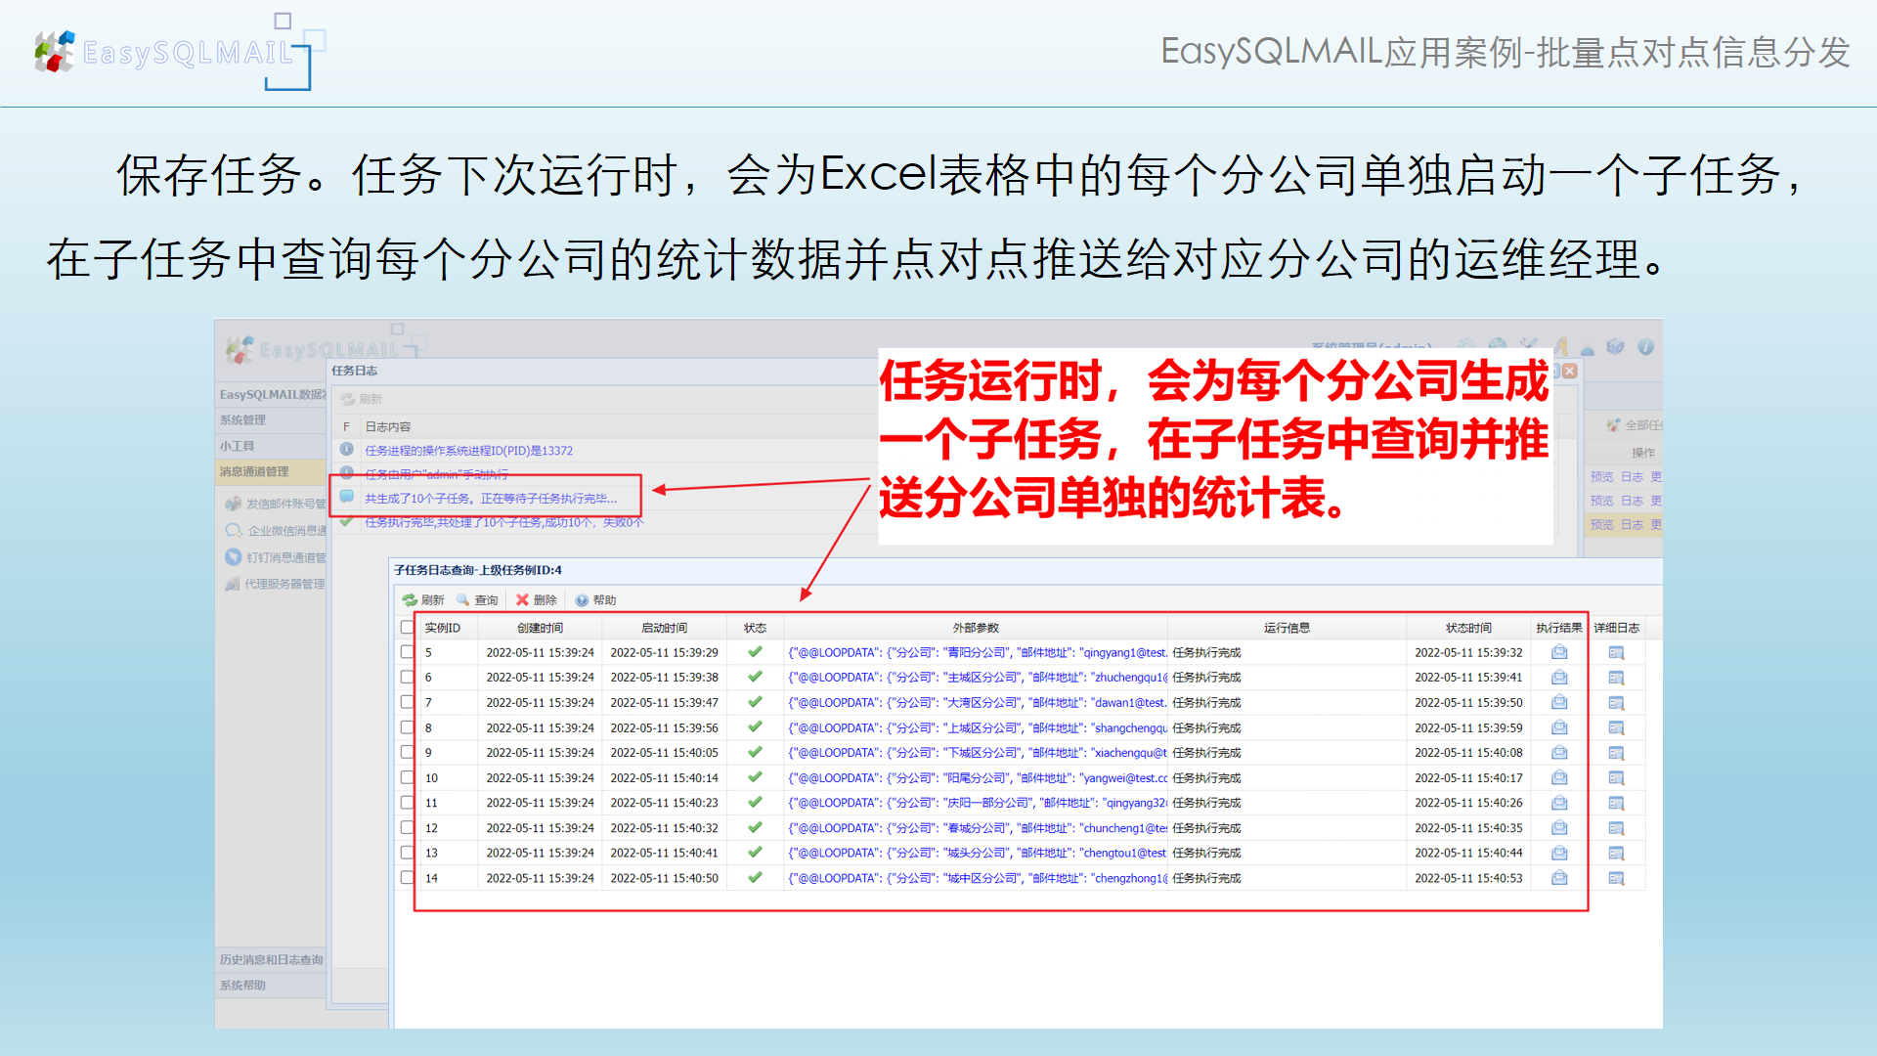View detailed log icon for instance 13
This screenshot has width=1877, height=1056.
(x=1616, y=853)
